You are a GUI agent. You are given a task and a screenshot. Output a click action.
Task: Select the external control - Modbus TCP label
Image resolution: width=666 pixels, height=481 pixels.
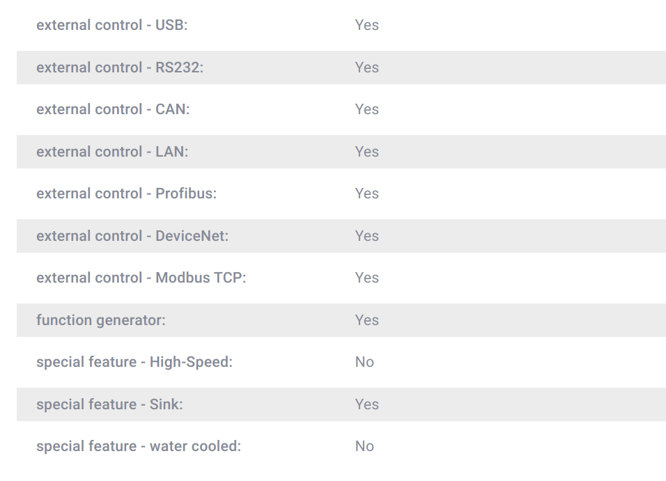141,278
